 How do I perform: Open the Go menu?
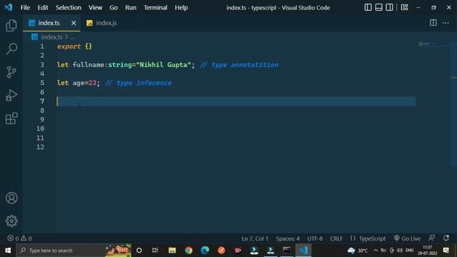pos(114,8)
